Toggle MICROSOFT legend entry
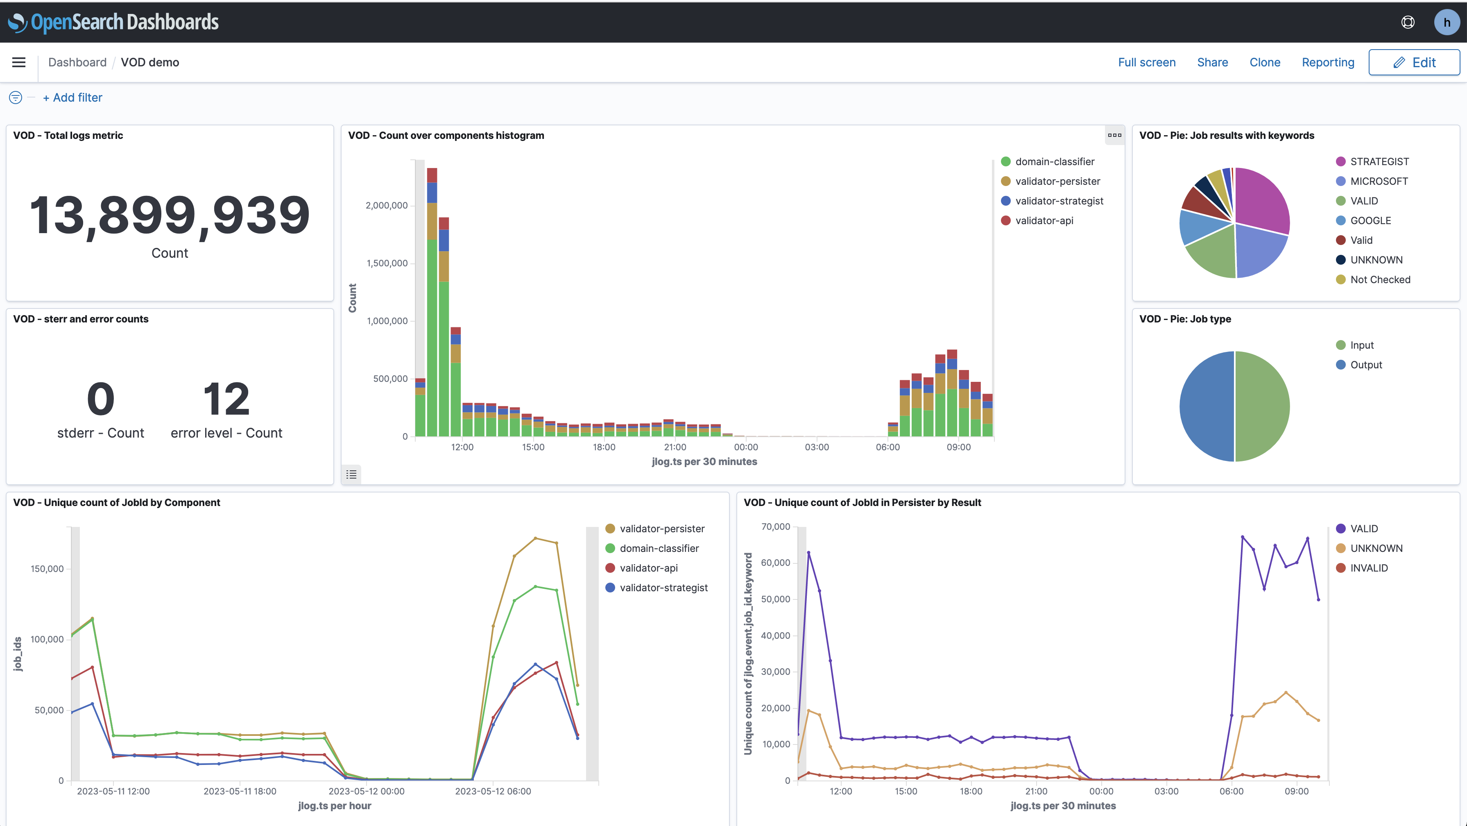Viewport: 1467px width, 826px height. click(1372, 181)
